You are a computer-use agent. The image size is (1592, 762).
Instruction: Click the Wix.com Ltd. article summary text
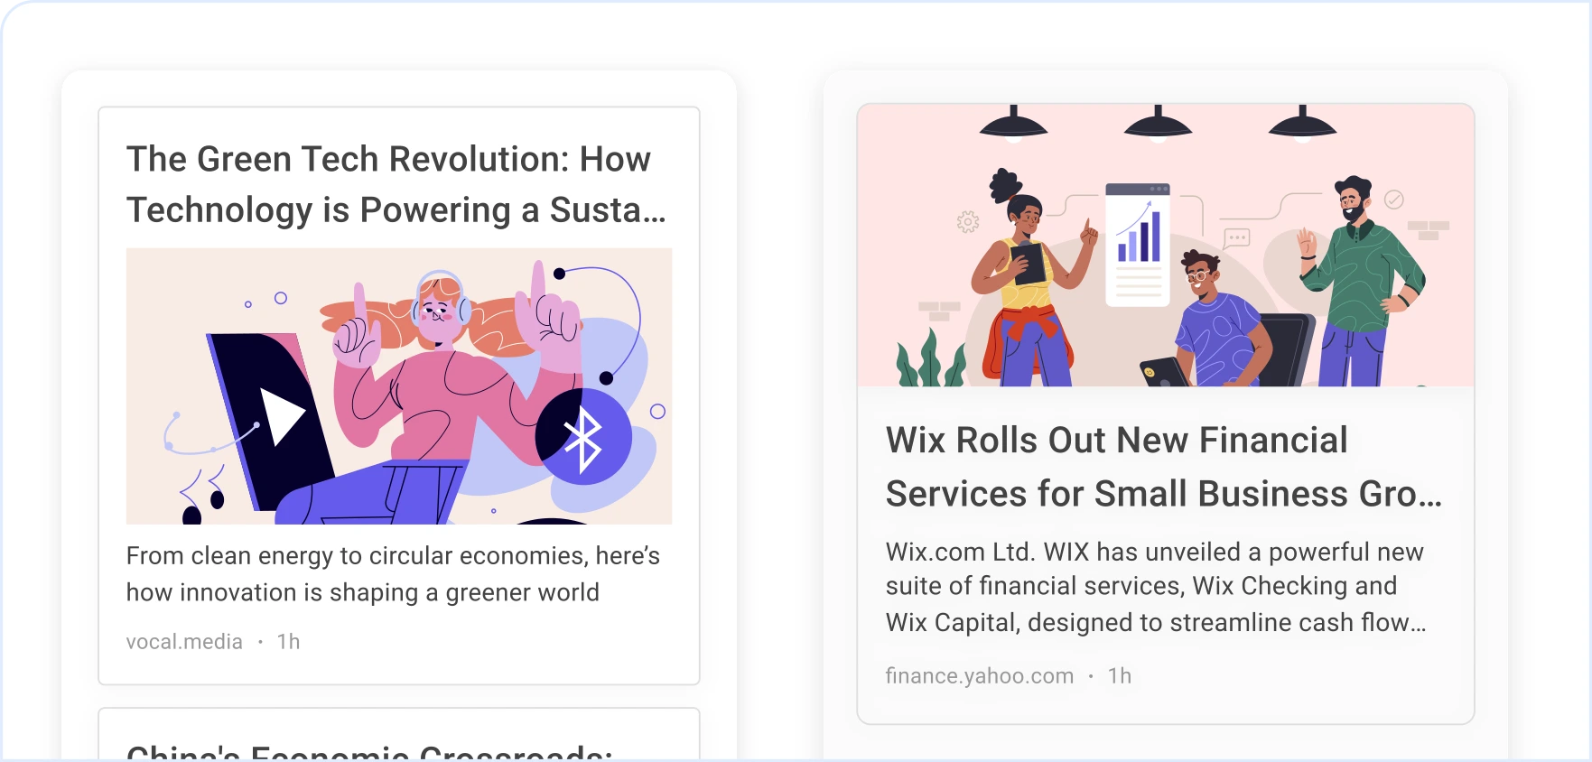tap(1155, 587)
